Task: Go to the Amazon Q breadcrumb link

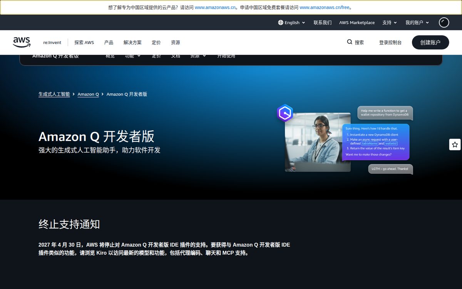Action: point(88,94)
